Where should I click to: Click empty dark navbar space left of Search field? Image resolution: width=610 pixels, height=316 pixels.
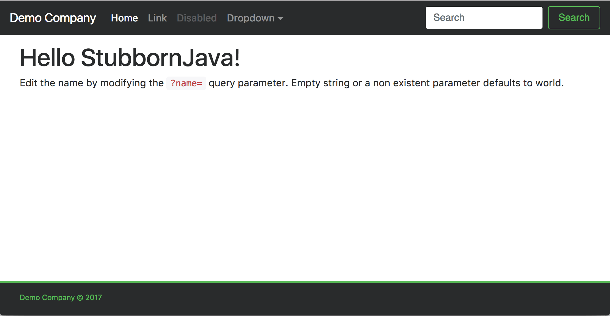pos(353,18)
